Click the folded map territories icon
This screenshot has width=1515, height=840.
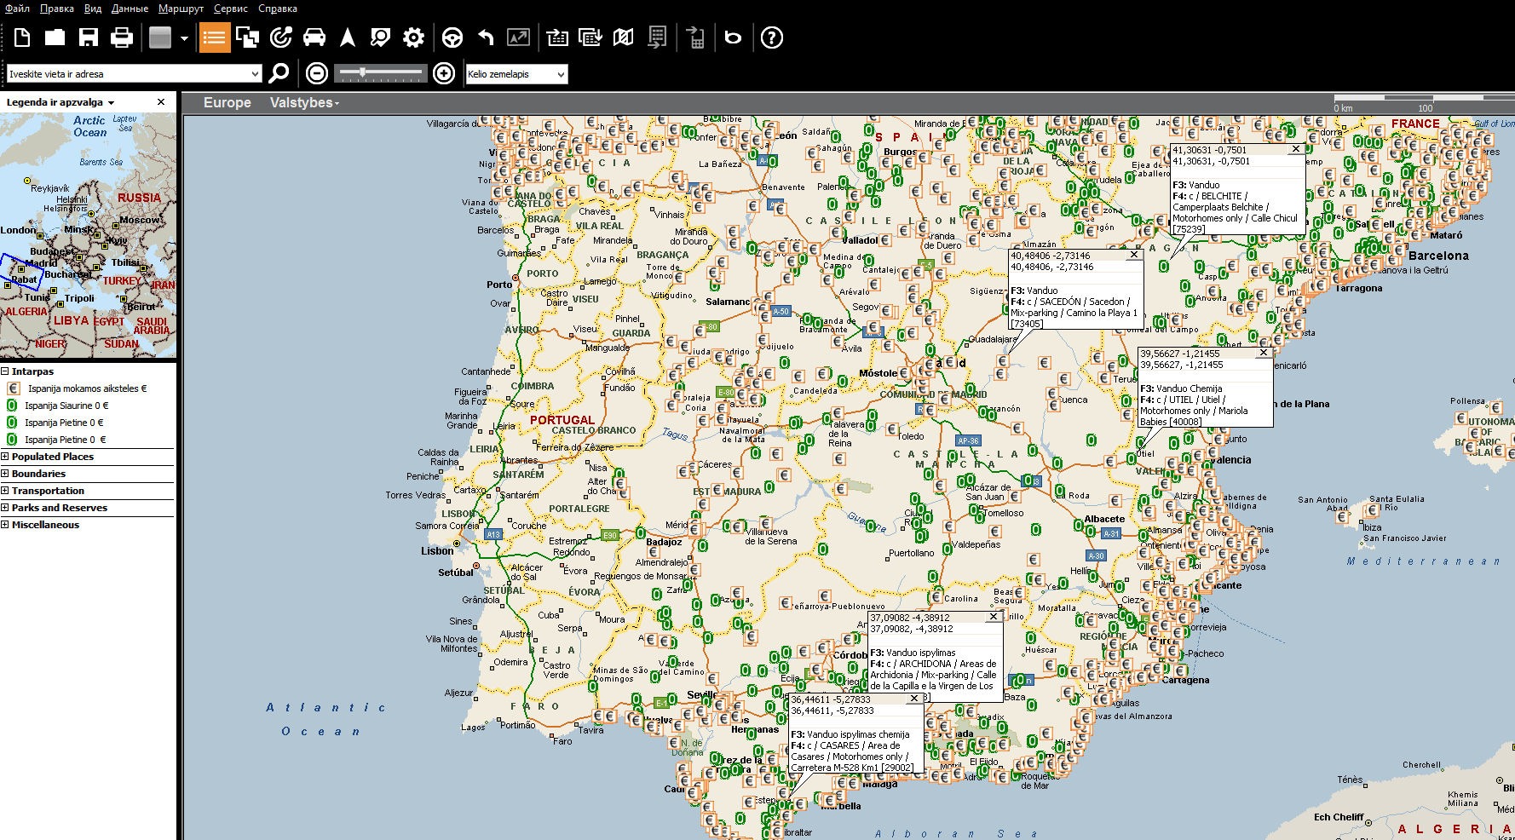click(624, 37)
